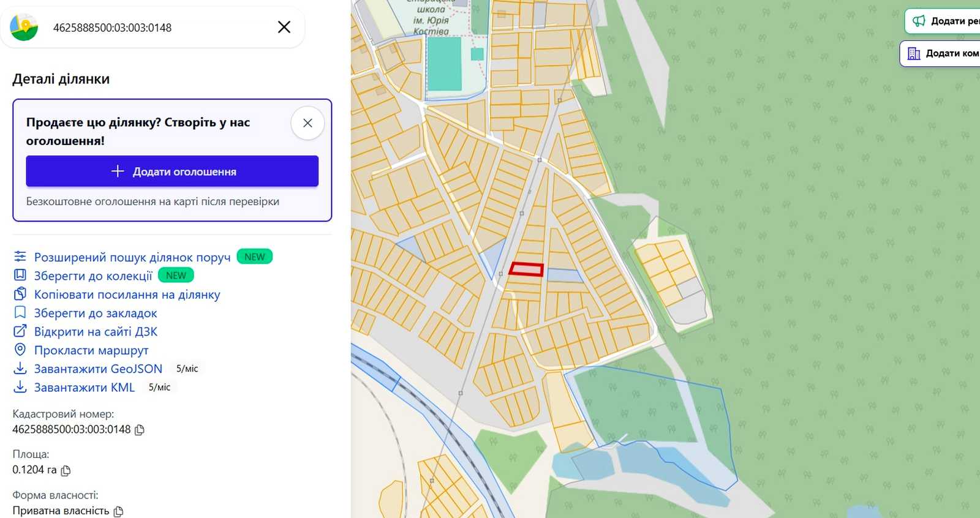
Task: Click the route location pin icon
Action: click(20, 350)
